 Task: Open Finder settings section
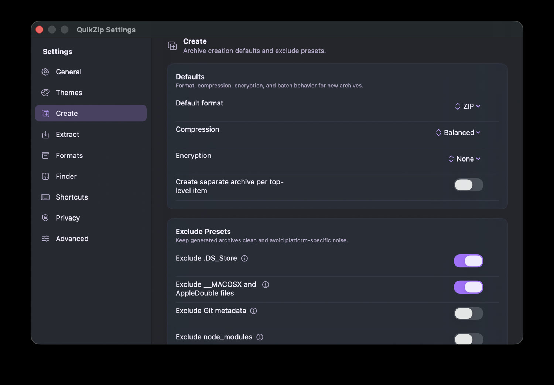pos(91,176)
